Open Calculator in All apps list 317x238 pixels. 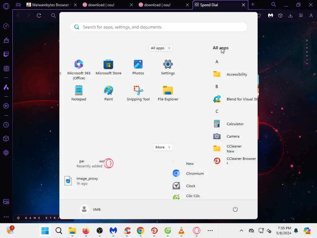(x=228, y=124)
